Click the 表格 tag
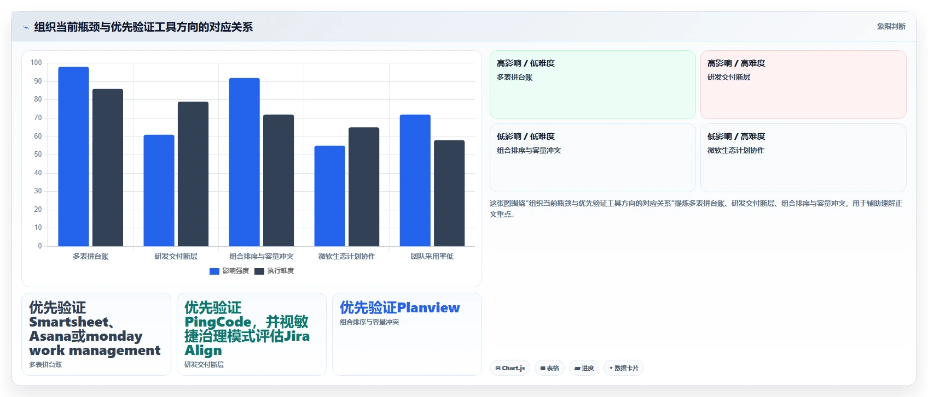The width and height of the screenshot is (928, 397). coord(549,368)
